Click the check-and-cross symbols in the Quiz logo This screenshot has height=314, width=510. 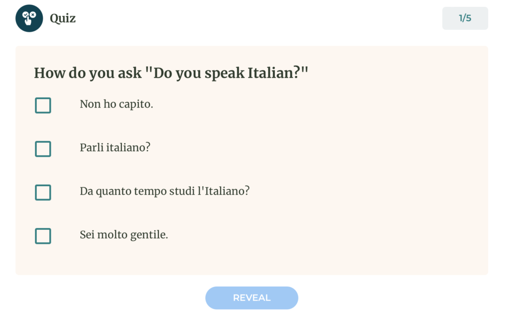point(29,14)
